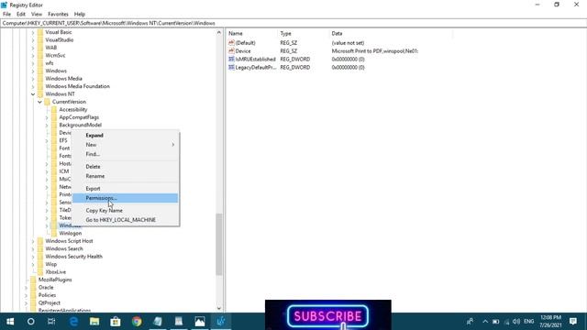
Task: Select the 'Microsoft Print to PDF' data cell
Action: click(375, 51)
